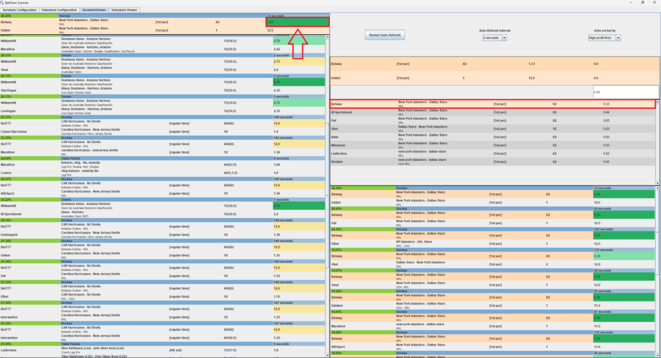This screenshot has height=358, width=661.
Task: Select the 888Sport row with odds 1.36
Action: (x=163, y=194)
